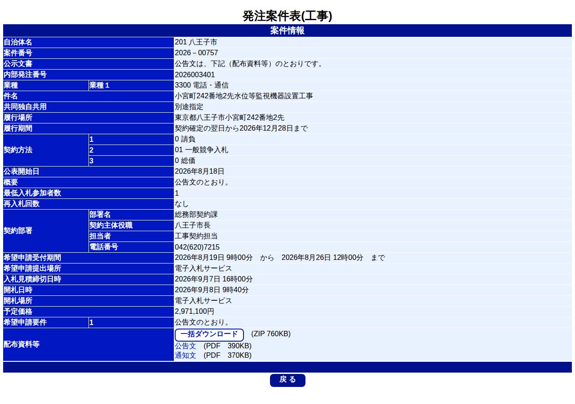Click the 再入札回数 value なし
The width and height of the screenshot is (575, 404).
pos(182,204)
